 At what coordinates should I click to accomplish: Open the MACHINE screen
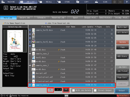click(x=9, y=2)
